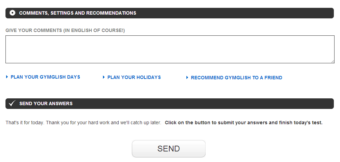Focus the comments text area

tap(170, 49)
